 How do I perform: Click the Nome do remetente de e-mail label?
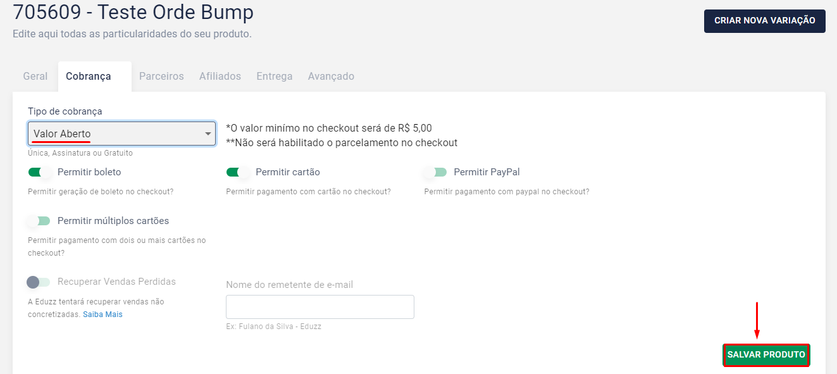[289, 285]
